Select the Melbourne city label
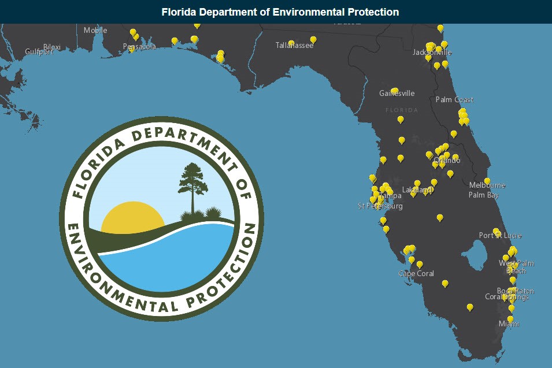Image resolution: width=552 pixels, height=368 pixels. click(487, 185)
